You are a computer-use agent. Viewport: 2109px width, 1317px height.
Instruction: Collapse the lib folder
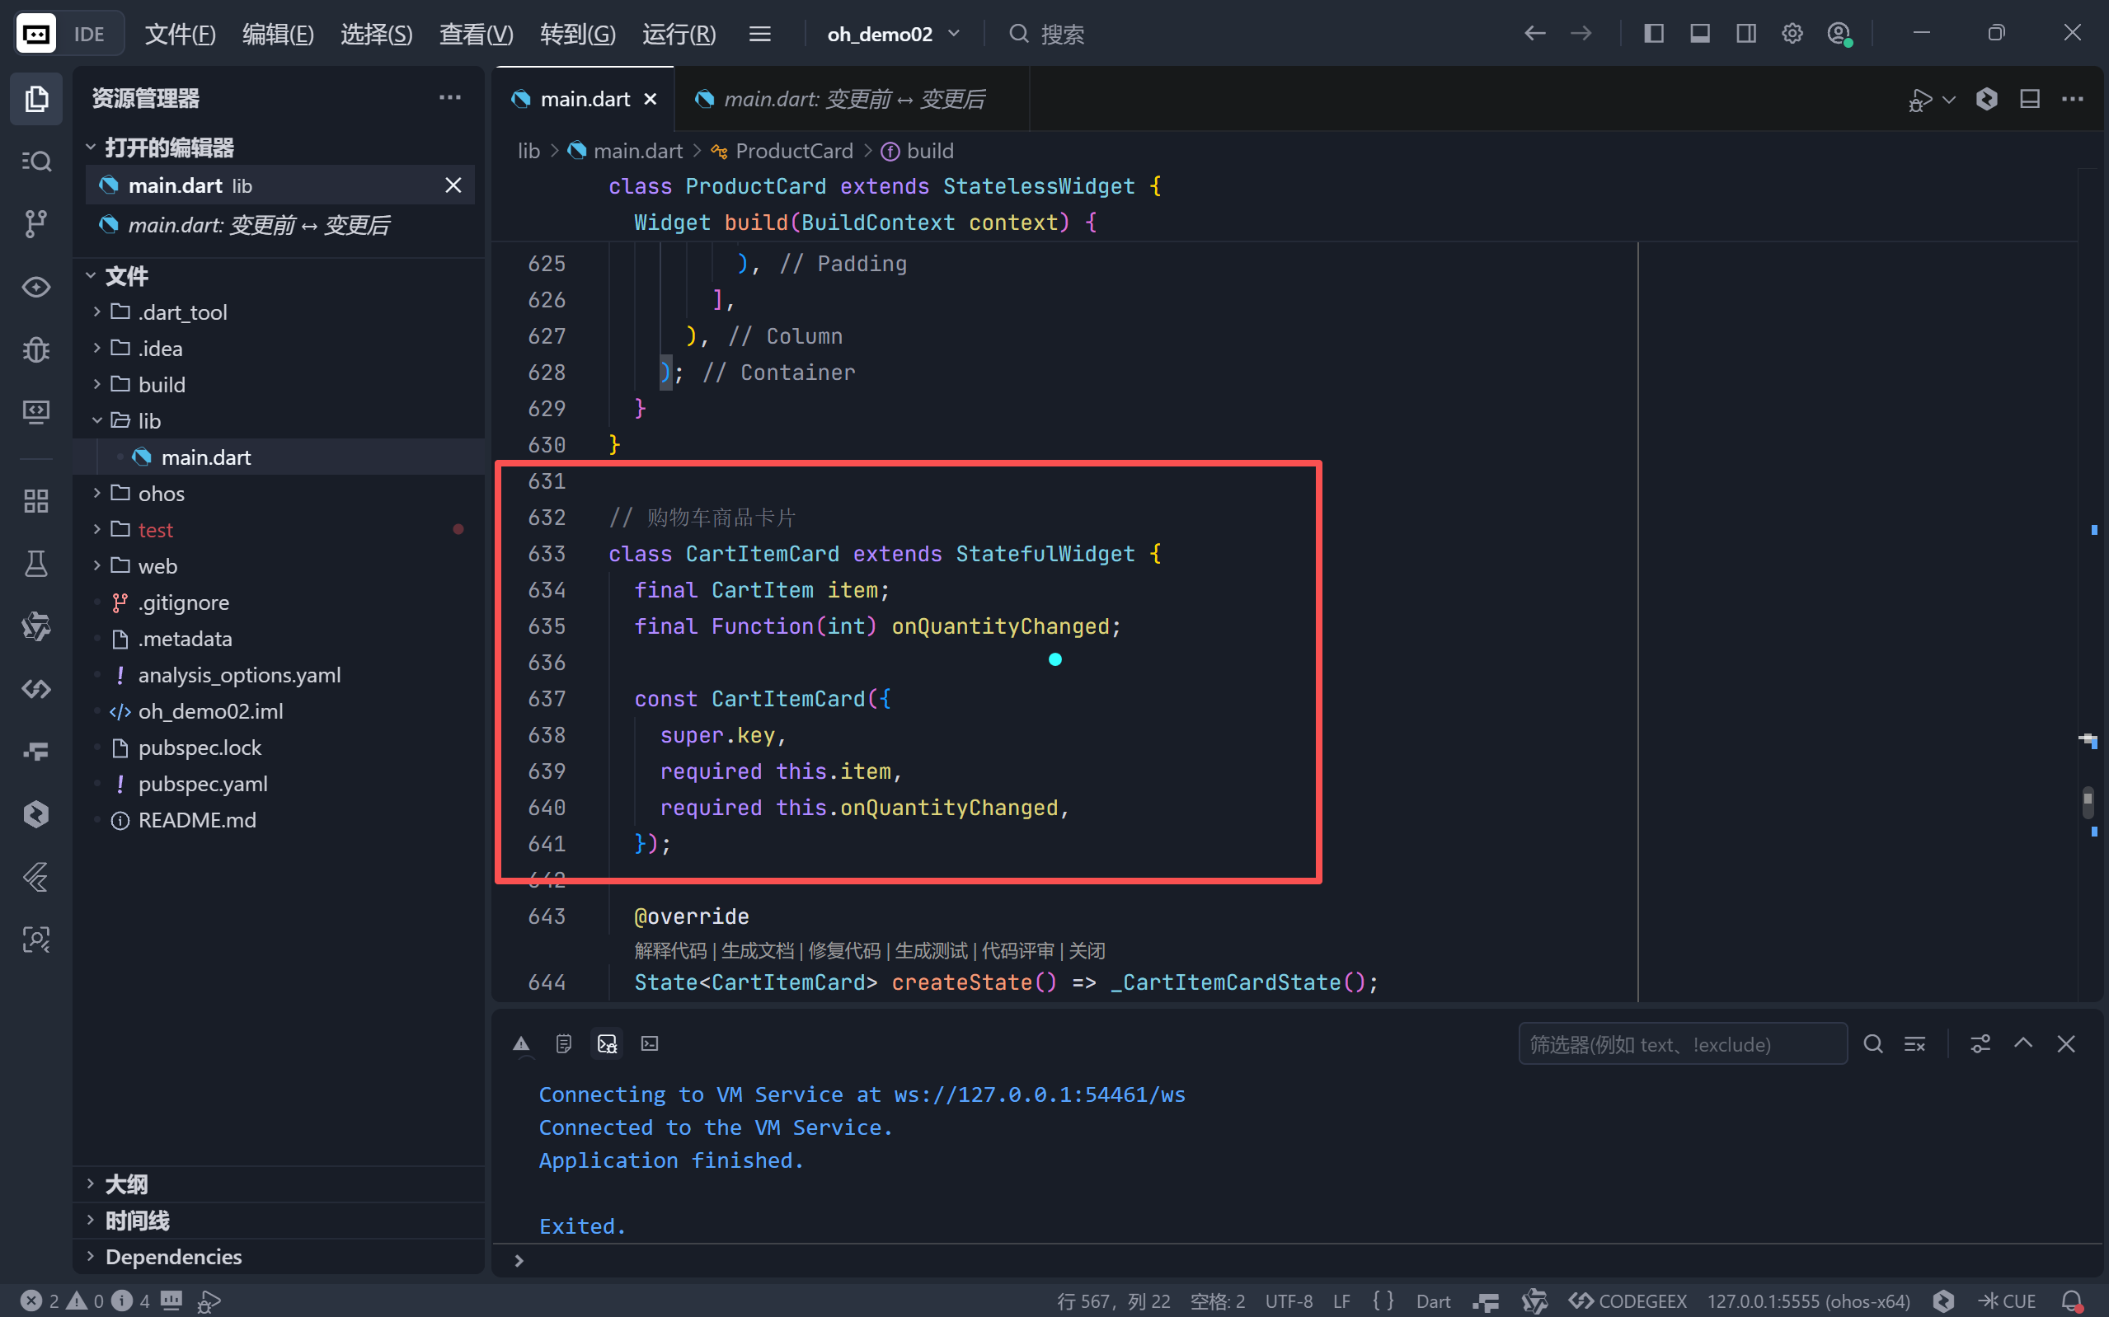click(x=149, y=420)
